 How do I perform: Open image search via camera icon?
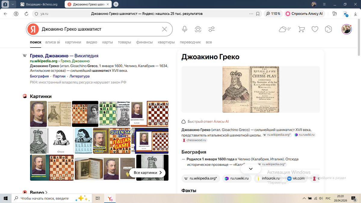pyautogui.click(x=198, y=29)
